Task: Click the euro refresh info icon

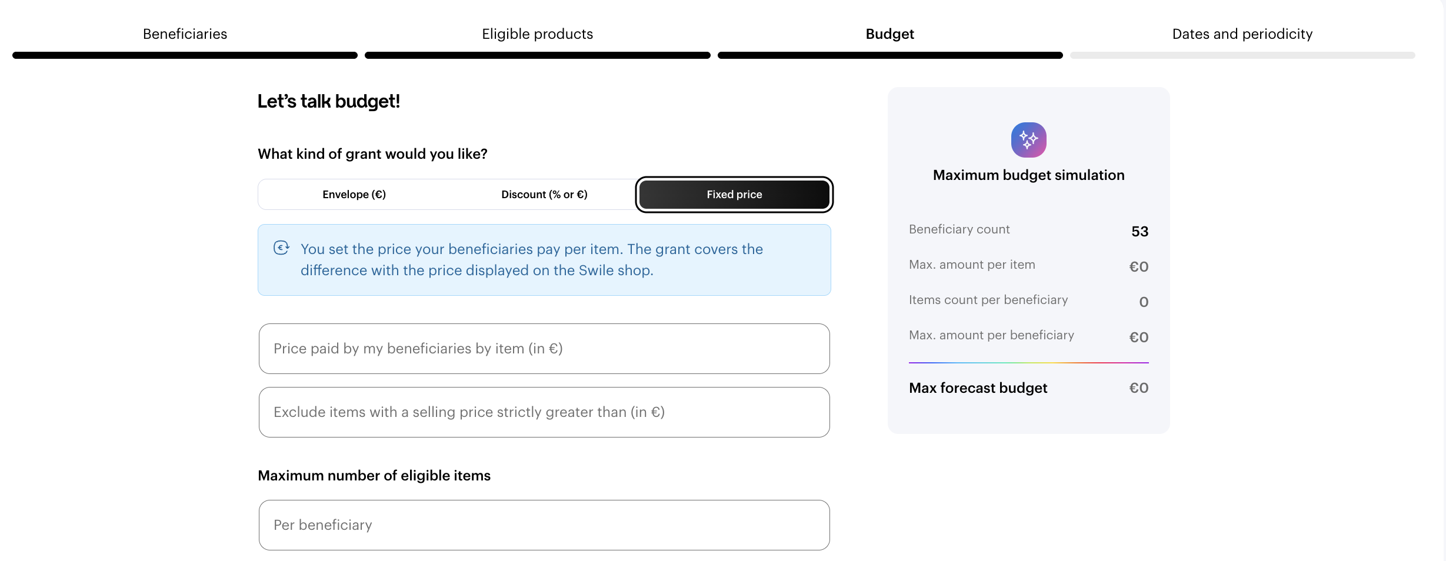Action: (281, 248)
